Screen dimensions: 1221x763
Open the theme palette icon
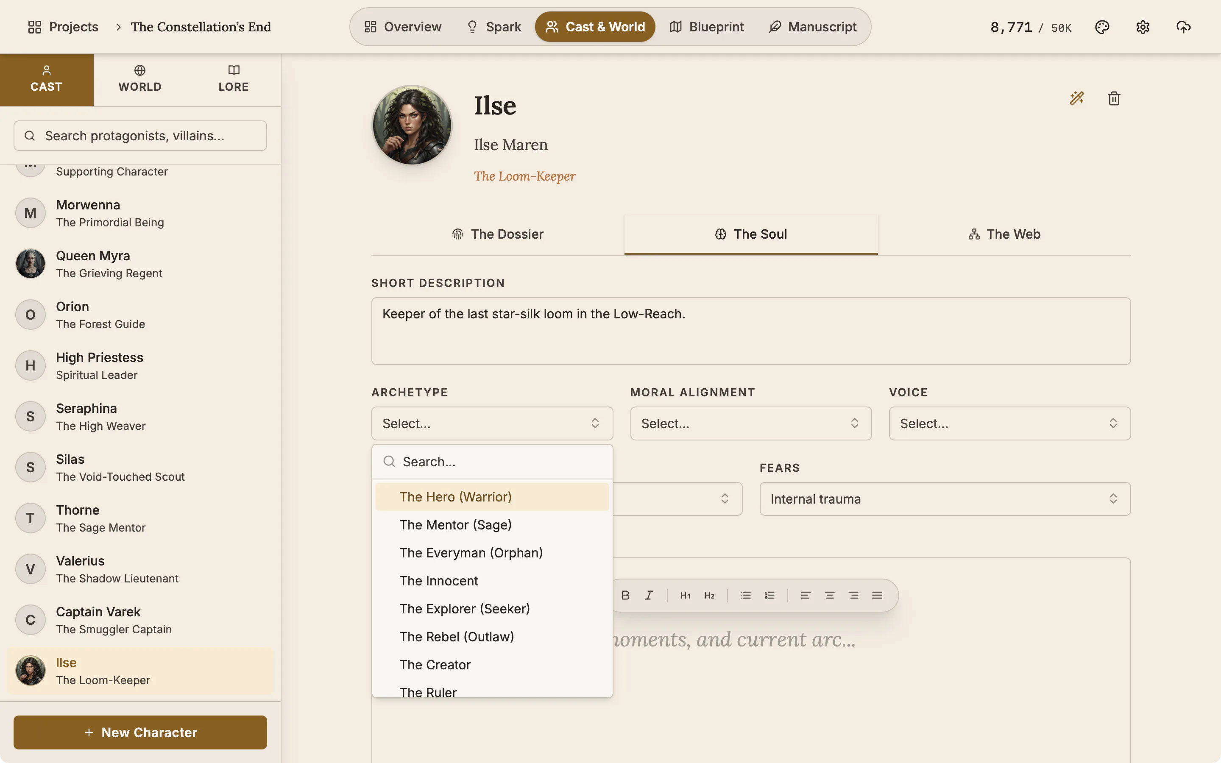click(x=1102, y=27)
